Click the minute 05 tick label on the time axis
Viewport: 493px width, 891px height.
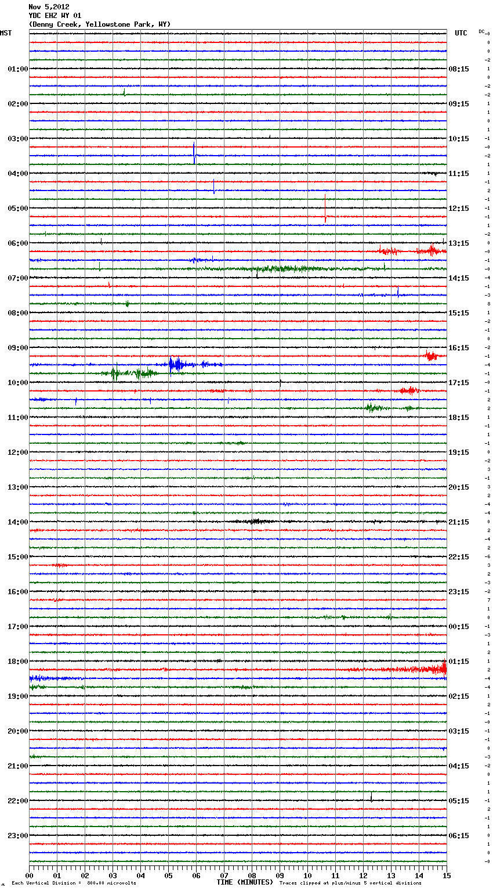click(x=168, y=875)
